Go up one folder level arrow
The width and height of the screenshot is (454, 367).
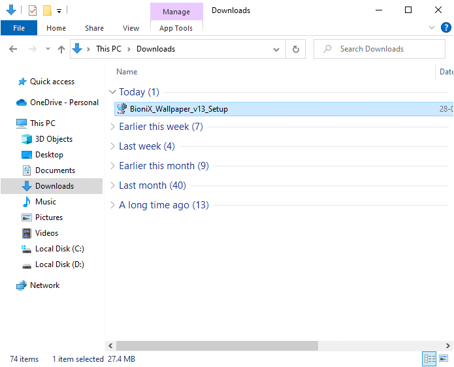point(61,49)
